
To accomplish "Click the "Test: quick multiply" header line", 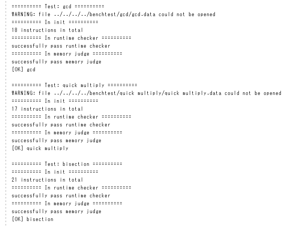I will (x=74, y=85).
